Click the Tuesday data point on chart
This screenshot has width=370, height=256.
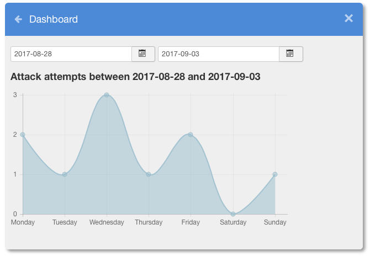click(65, 174)
